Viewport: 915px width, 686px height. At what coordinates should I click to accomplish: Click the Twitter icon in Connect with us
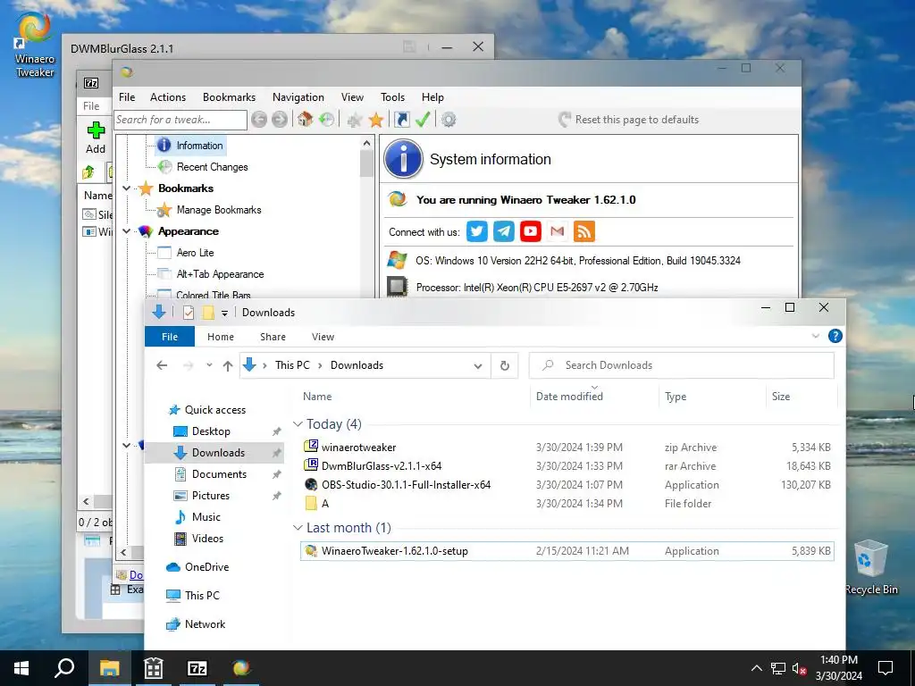[x=477, y=231]
